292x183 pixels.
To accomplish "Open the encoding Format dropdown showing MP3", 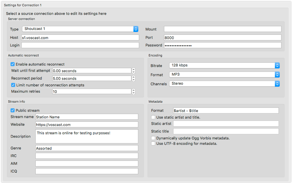I will tap(225, 74).
